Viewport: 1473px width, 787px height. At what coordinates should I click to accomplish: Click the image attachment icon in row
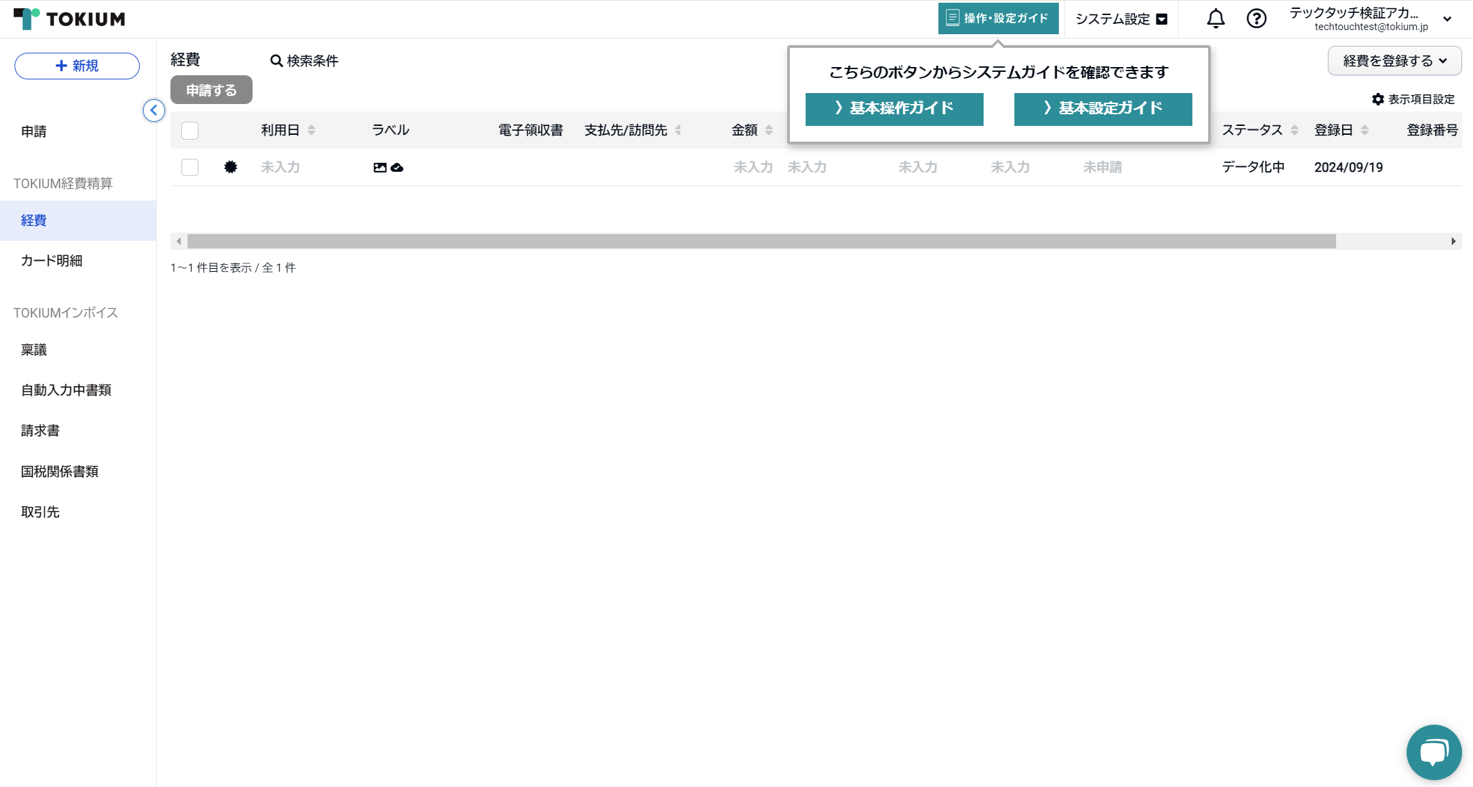coord(380,168)
